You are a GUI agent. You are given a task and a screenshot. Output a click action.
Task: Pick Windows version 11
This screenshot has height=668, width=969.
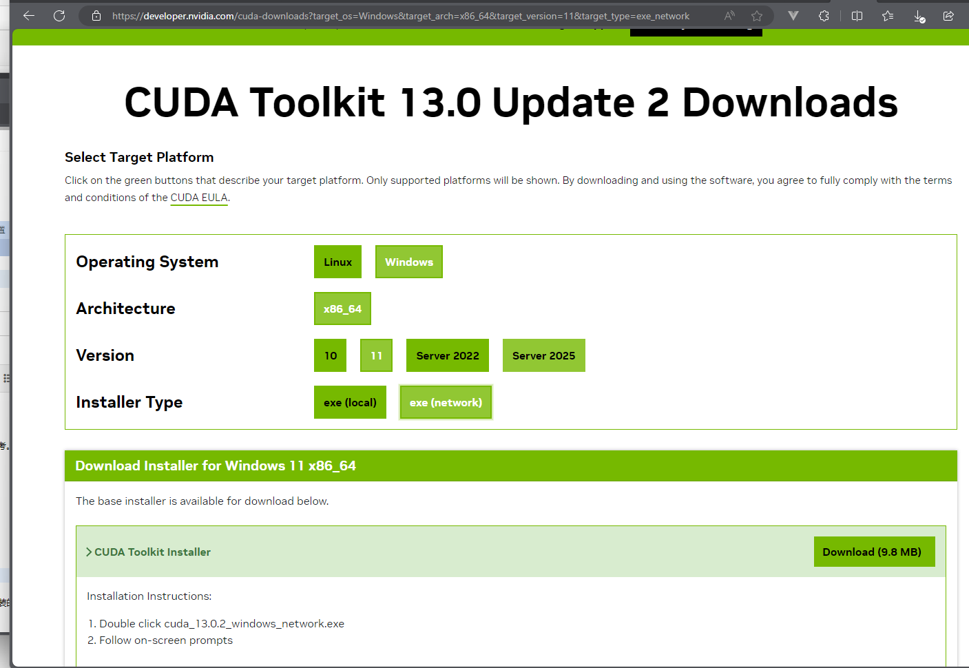point(376,355)
